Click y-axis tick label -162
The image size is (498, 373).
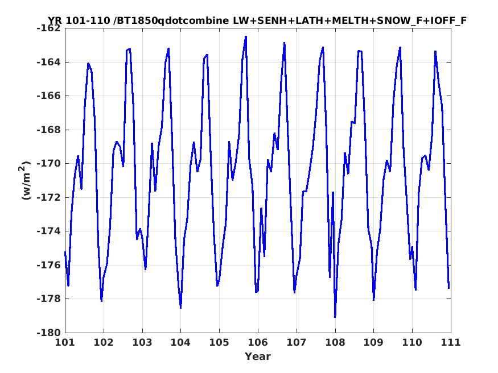[x=48, y=28]
